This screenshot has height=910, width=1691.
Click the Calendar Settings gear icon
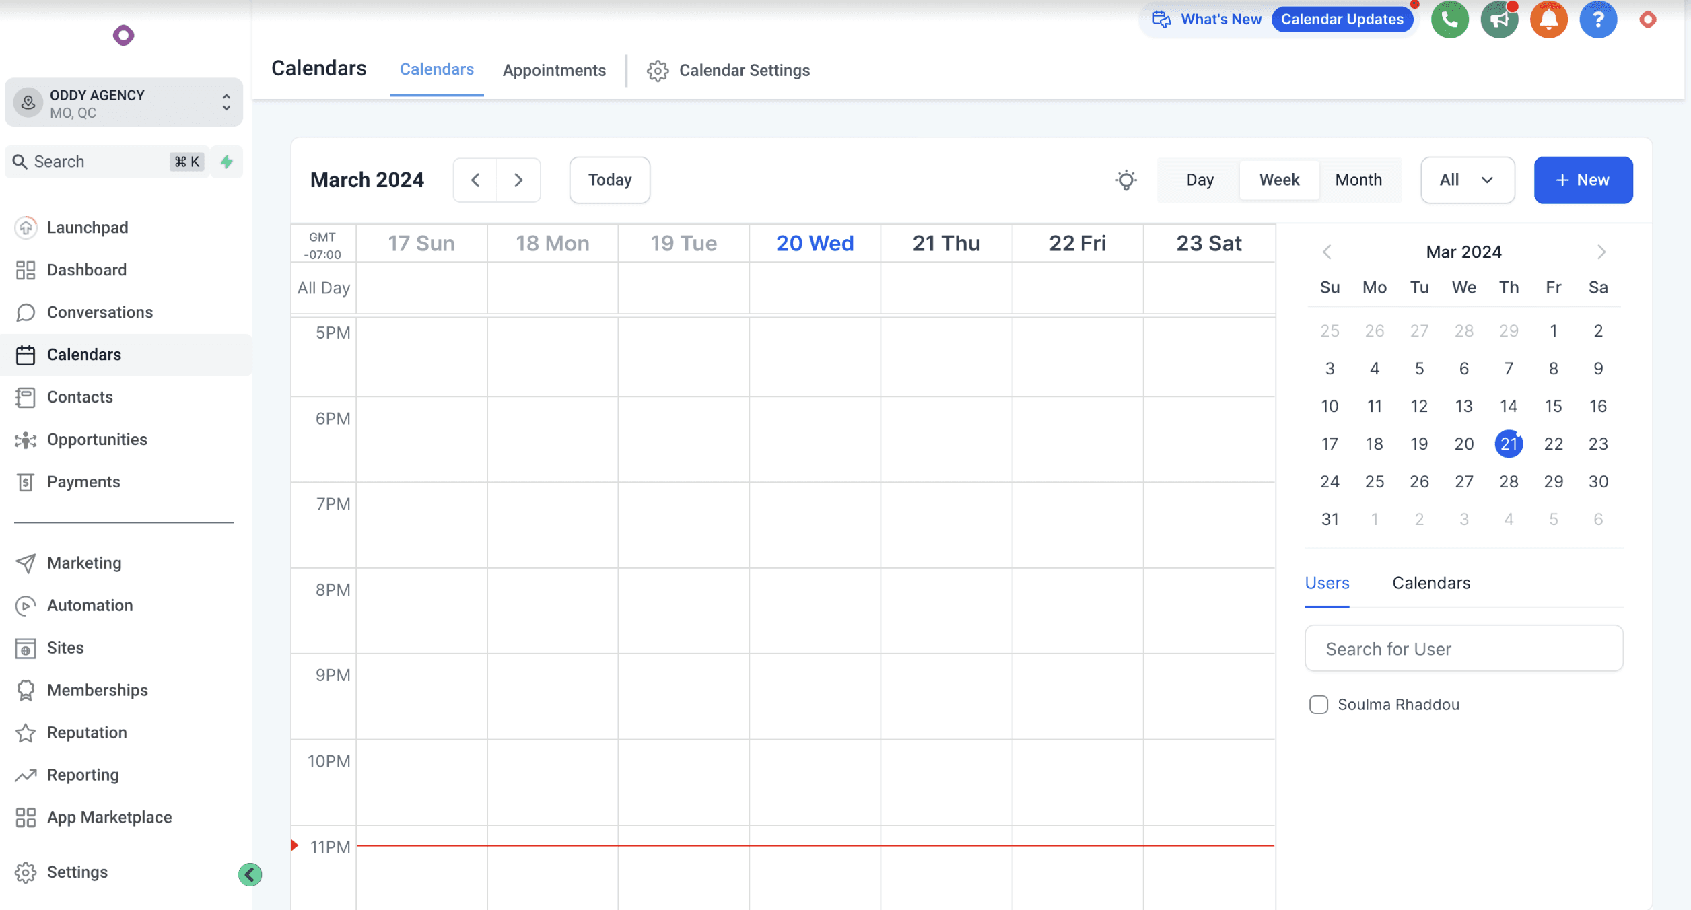click(657, 71)
